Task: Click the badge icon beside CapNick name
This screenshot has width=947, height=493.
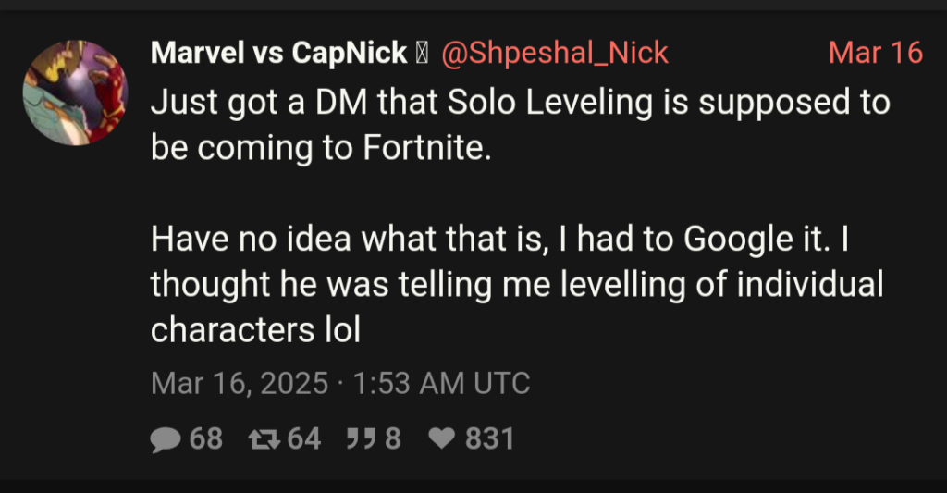Action: (x=422, y=54)
